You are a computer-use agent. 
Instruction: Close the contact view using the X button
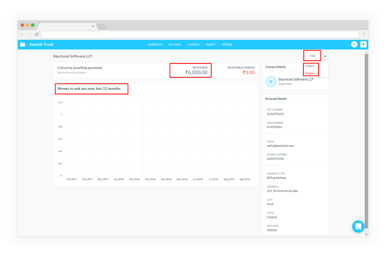point(325,56)
